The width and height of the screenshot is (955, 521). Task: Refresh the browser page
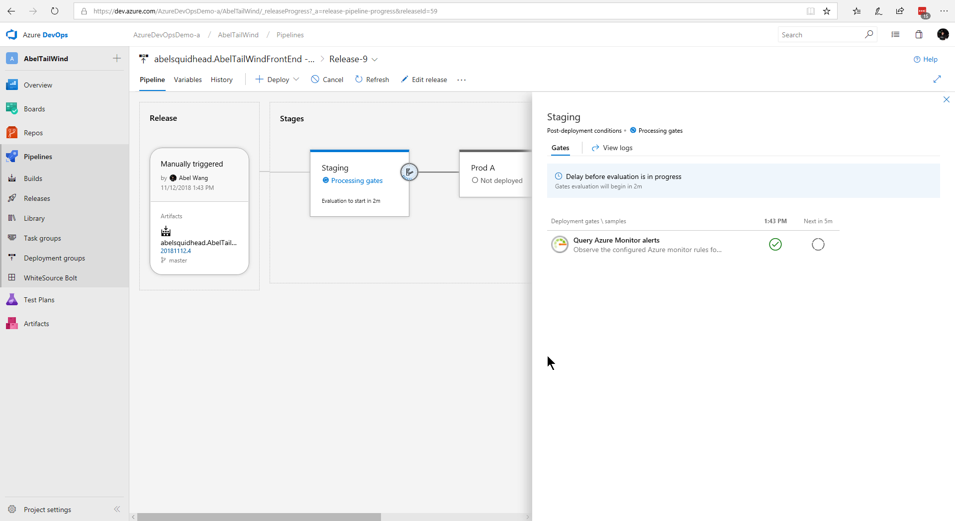pyautogui.click(x=55, y=11)
